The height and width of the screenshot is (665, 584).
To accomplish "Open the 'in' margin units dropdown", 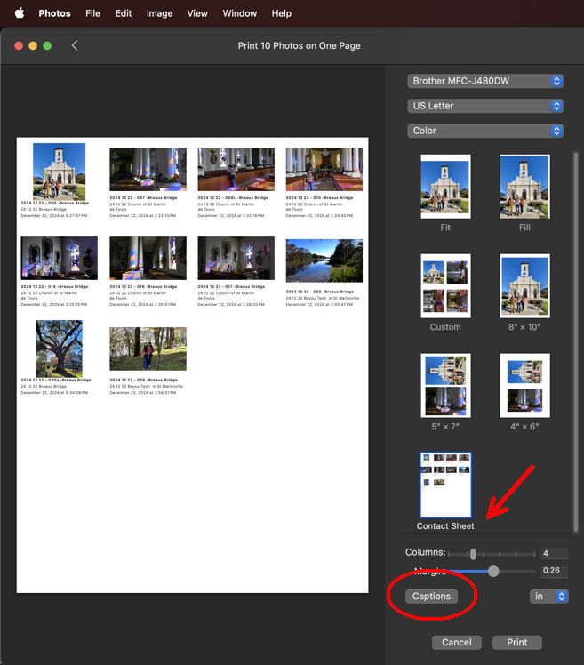I will point(548,597).
